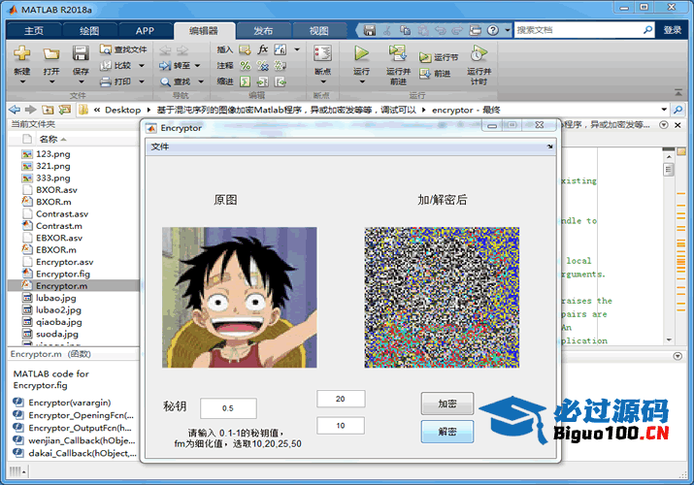Select qiaoba.jpg in file list
Screen dimensions: 694x485
tap(59, 322)
